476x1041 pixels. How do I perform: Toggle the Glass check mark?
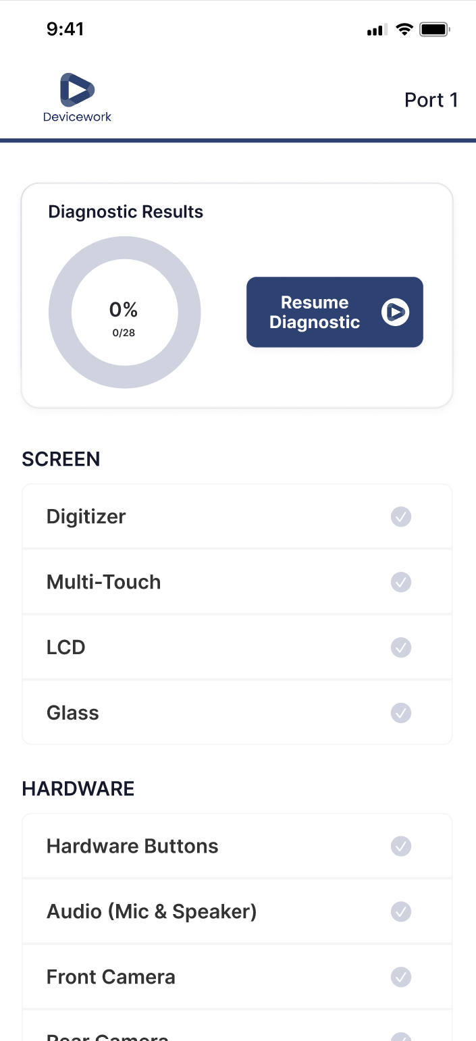click(401, 713)
